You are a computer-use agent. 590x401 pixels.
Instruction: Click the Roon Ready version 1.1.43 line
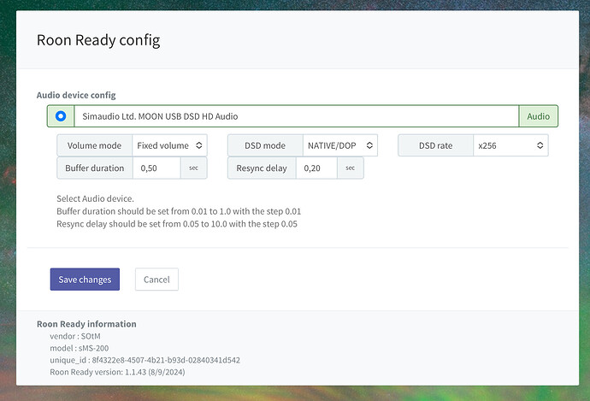tap(117, 373)
